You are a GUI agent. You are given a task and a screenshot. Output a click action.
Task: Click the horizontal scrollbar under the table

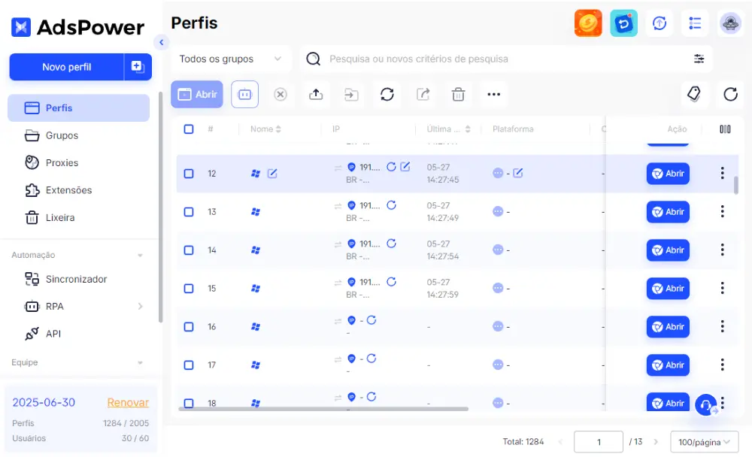point(323,409)
